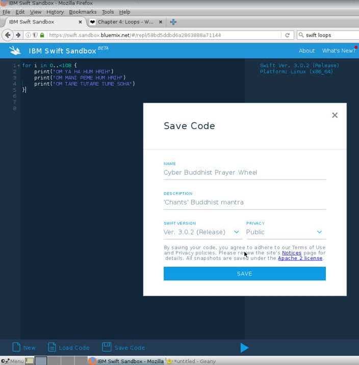359x365 pixels.
Task: Switch to the Chapter 4: Loops tab
Action: click(125, 22)
